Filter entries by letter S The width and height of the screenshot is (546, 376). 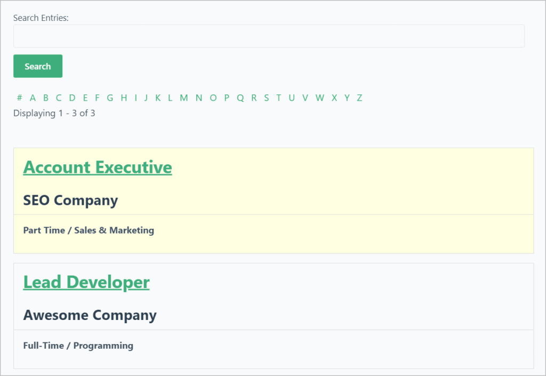[266, 98]
